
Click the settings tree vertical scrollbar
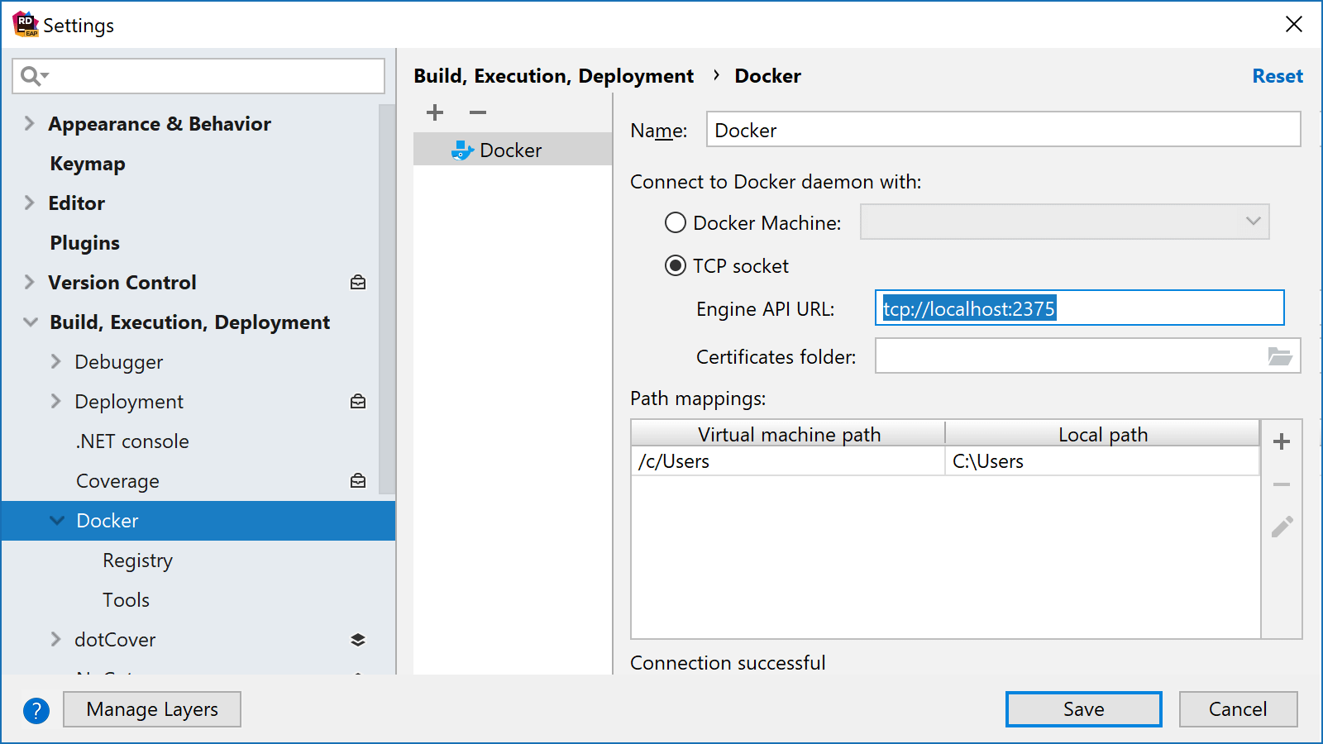(x=387, y=299)
